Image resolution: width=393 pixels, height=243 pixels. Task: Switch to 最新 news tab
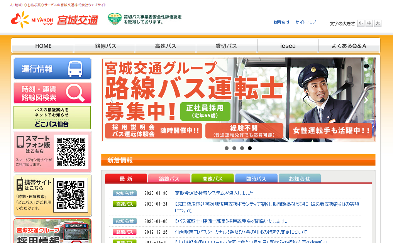(126, 178)
